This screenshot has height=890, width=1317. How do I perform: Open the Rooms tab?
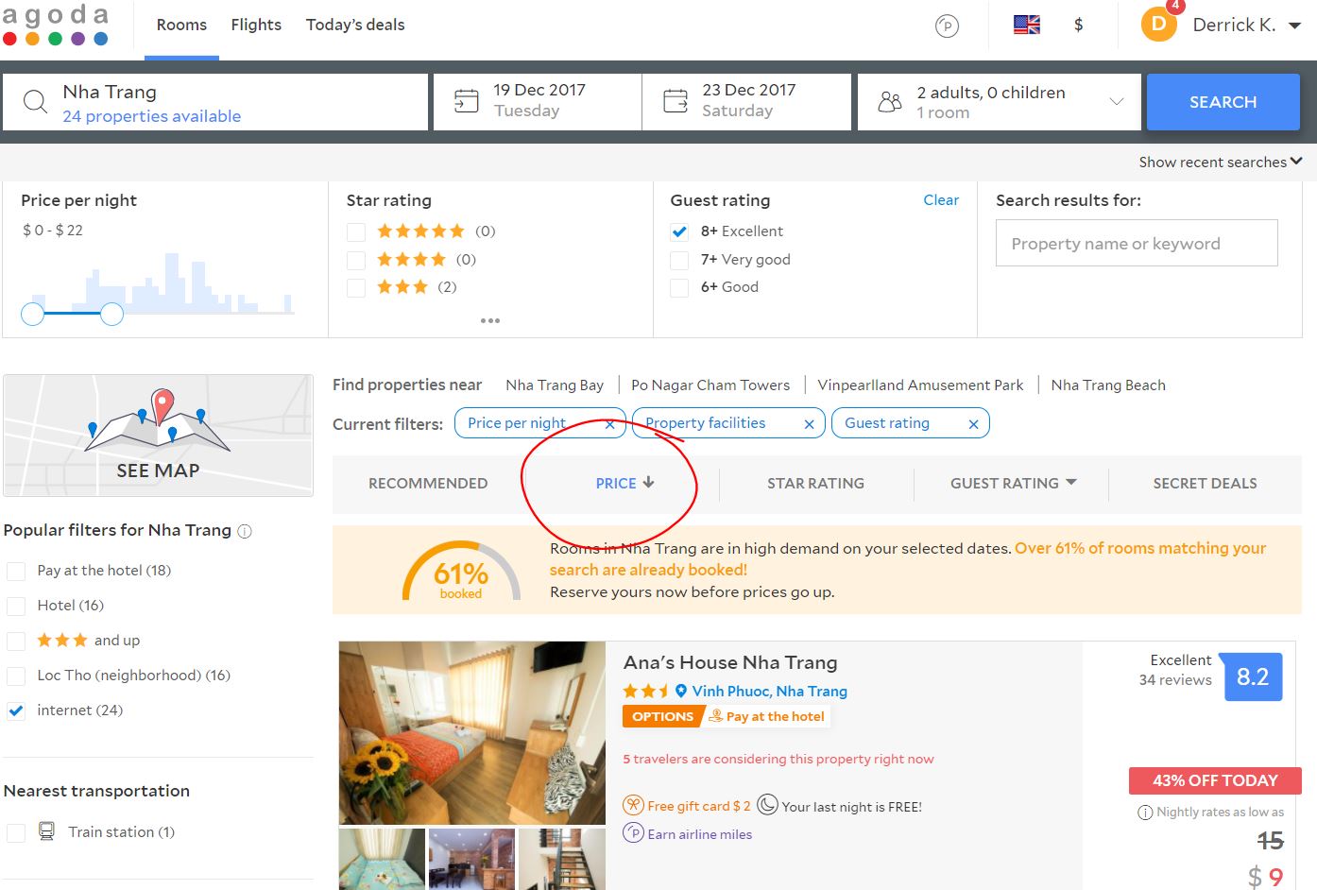(x=181, y=26)
